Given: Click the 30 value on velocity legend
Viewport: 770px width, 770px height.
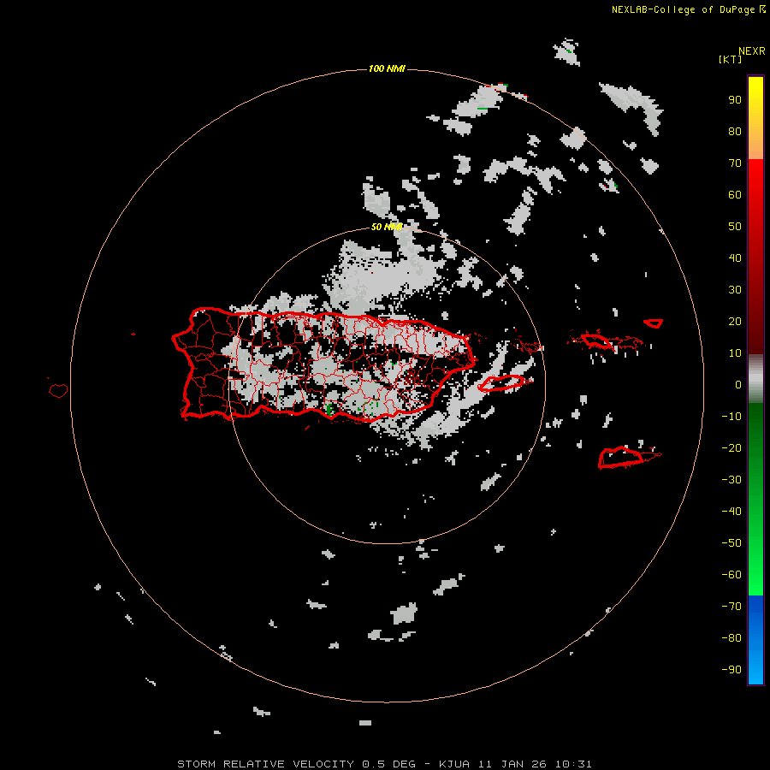Looking at the screenshot, I should coord(735,290).
